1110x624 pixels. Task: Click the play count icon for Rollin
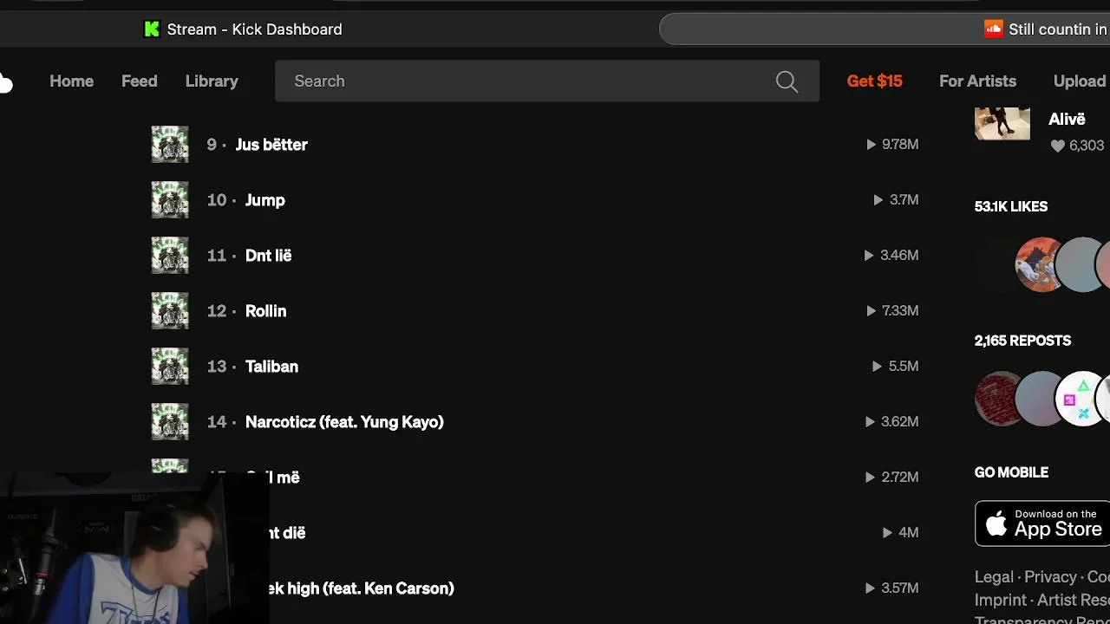tap(871, 311)
